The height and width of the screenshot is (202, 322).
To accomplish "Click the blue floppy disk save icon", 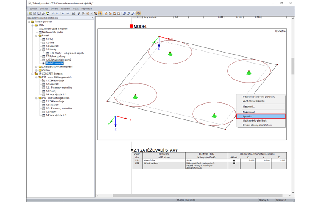I will pyautogui.click(x=39, y=14).
